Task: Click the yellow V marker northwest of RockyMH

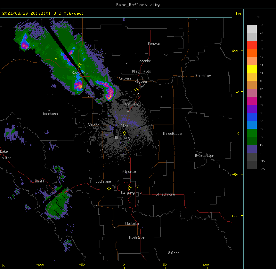Action: 56,59
